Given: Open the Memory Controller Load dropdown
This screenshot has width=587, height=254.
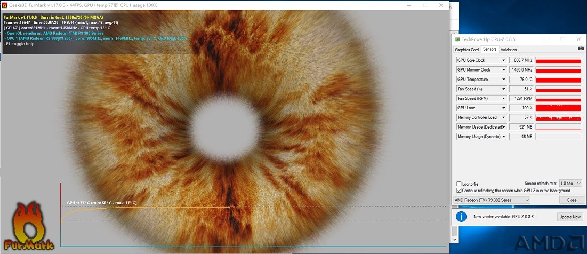Looking at the screenshot, I should (x=504, y=117).
